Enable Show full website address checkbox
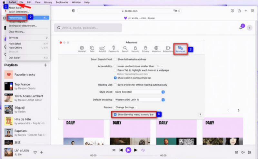Screen dimensions: 258x159 (x=115, y=59)
